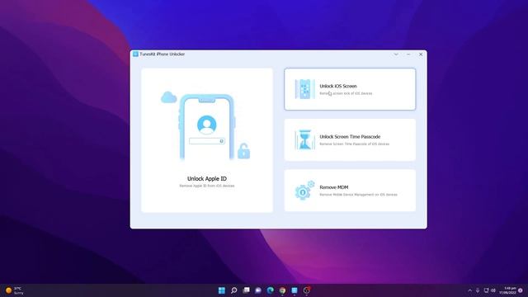Screen dimensions: 528x297
Task: Open the Sunny weather widget
Action: click(14, 290)
